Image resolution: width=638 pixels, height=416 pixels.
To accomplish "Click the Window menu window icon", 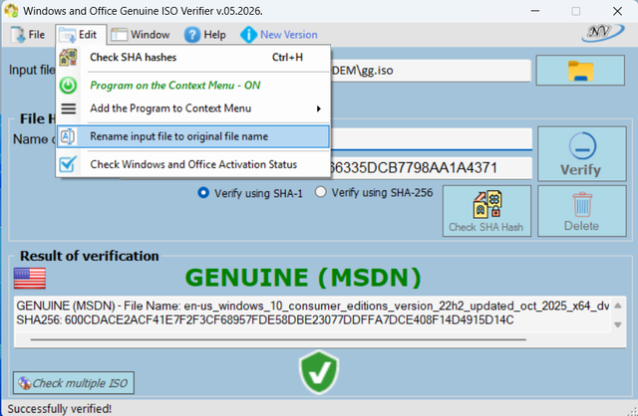I will click(119, 35).
